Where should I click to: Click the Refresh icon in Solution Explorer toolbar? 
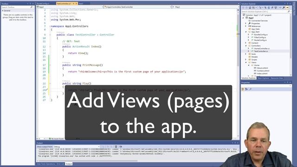269,7
